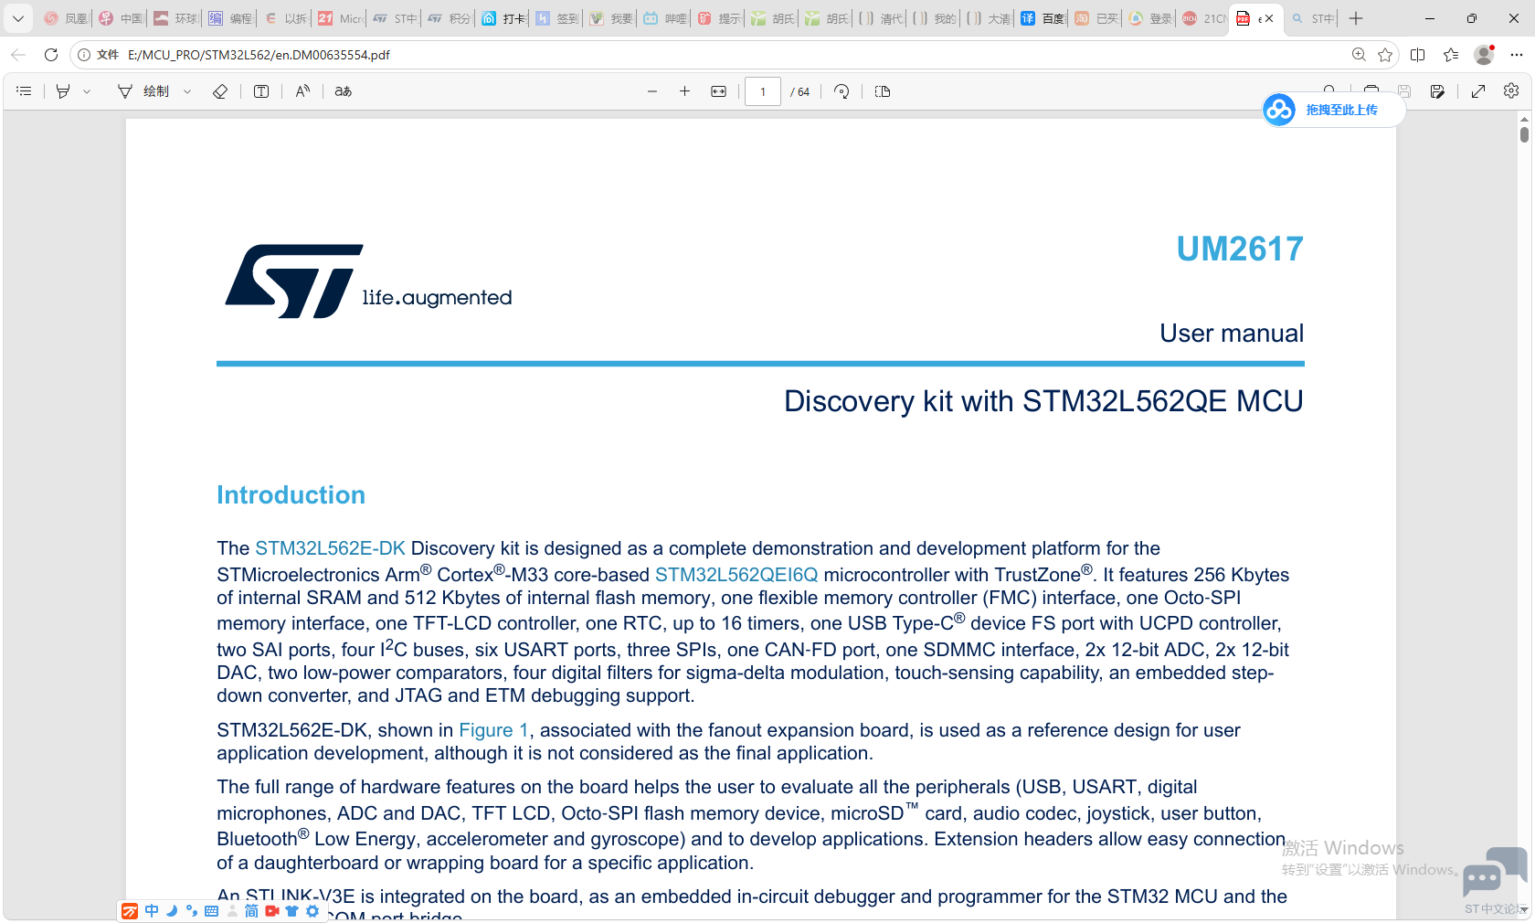The width and height of the screenshot is (1535, 923).
Task: Click the scrollbar down arrow
Action: (x=1524, y=910)
